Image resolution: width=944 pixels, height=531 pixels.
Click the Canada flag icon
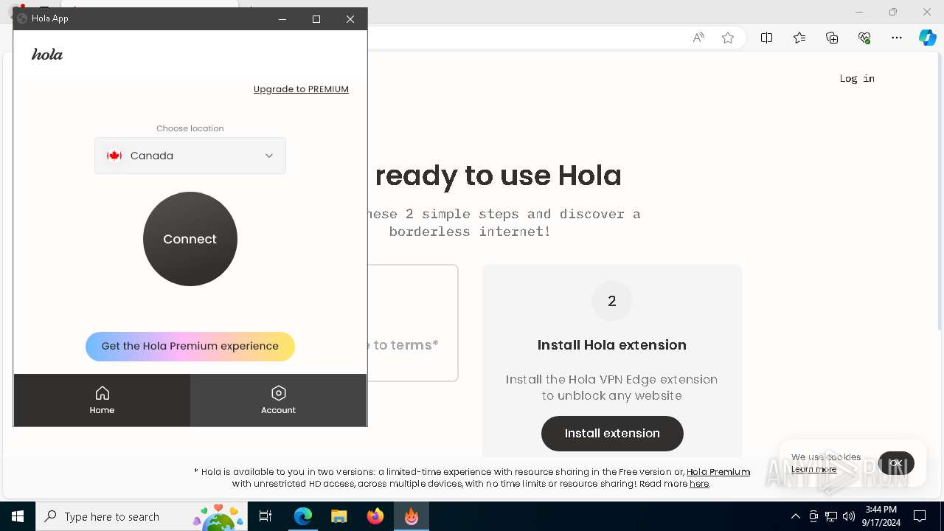point(114,156)
